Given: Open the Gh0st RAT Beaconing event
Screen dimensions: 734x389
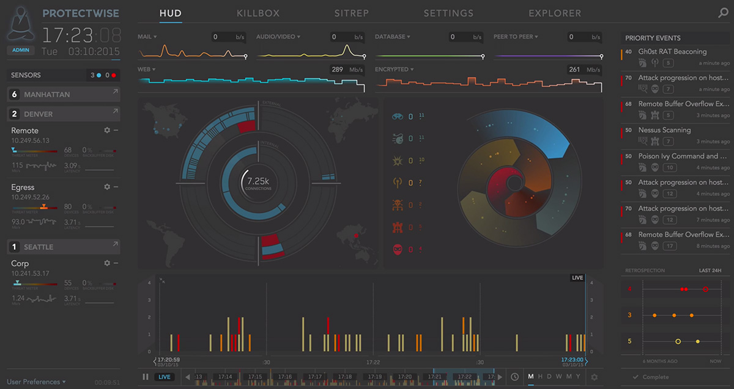Looking at the screenshot, I should (x=672, y=52).
